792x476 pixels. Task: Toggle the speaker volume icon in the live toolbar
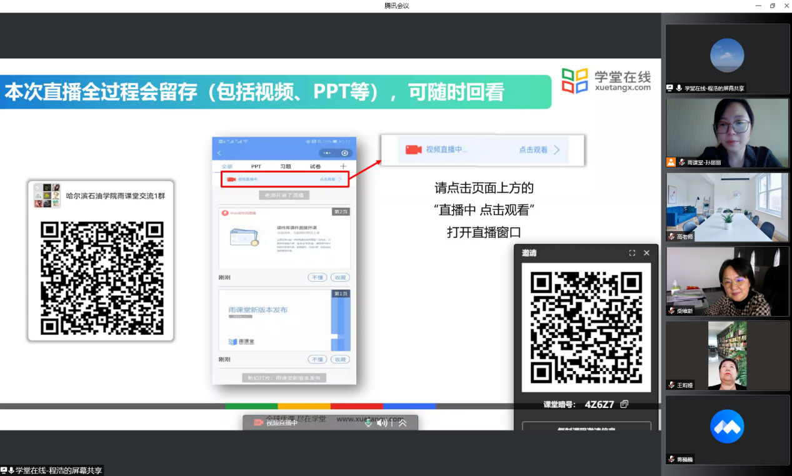382,423
